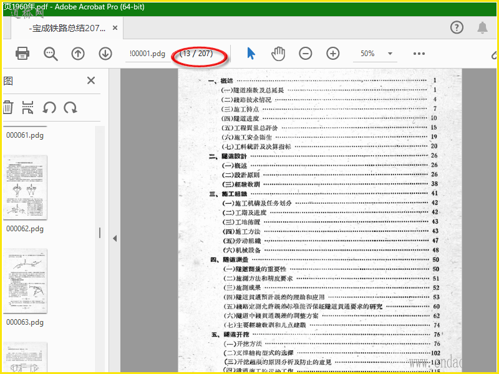Image resolution: width=499 pixels, height=374 pixels.
Task: Open the Help question mark icon
Action: (457, 27)
